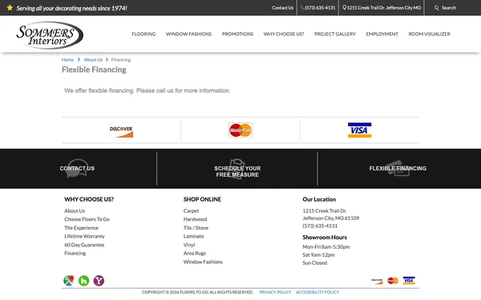Screen dimensions: 481x300
Task: Open Google Maps social icon in footer
Action: (x=69, y=281)
